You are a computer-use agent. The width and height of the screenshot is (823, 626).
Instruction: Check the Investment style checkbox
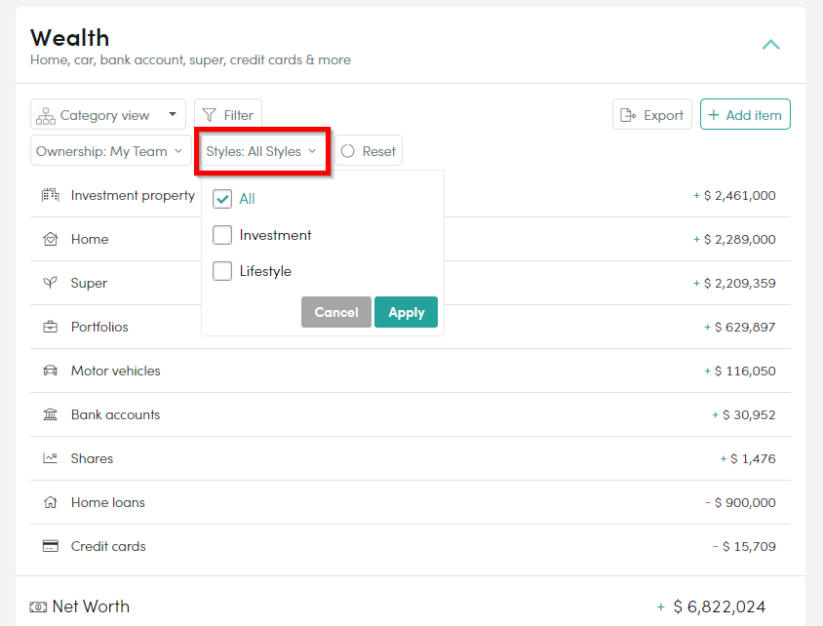coord(222,235)
